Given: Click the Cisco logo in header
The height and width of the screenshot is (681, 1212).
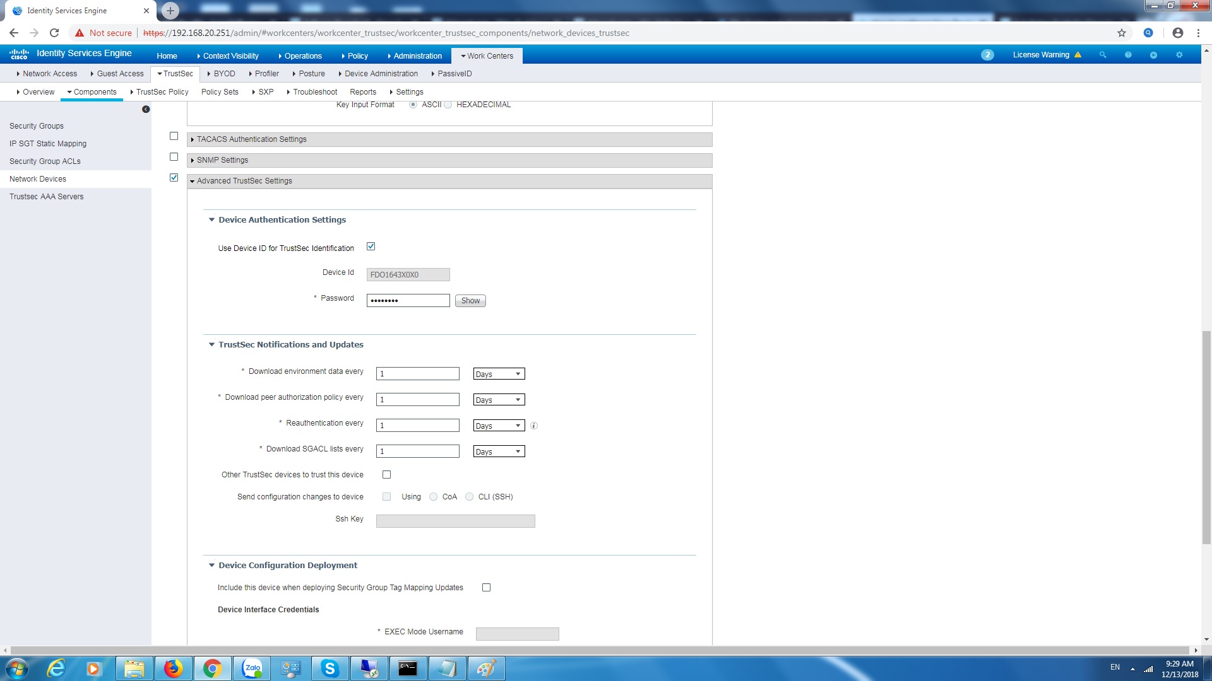Looking at the screenshot, I should (19, 53).
